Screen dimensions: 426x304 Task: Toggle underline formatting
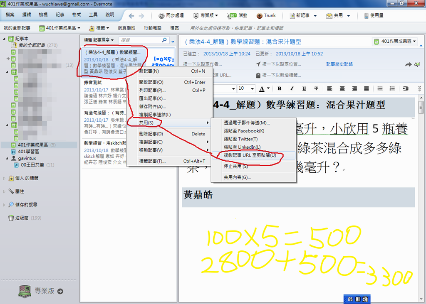click(304, 88)
